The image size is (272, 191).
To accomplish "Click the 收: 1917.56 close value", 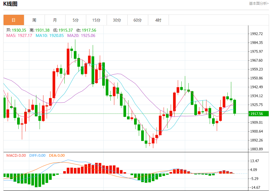I will [86, 30].
